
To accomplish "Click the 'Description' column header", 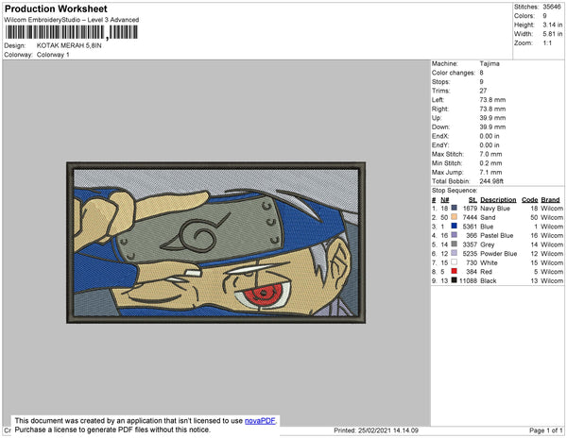I will point(498,200).
